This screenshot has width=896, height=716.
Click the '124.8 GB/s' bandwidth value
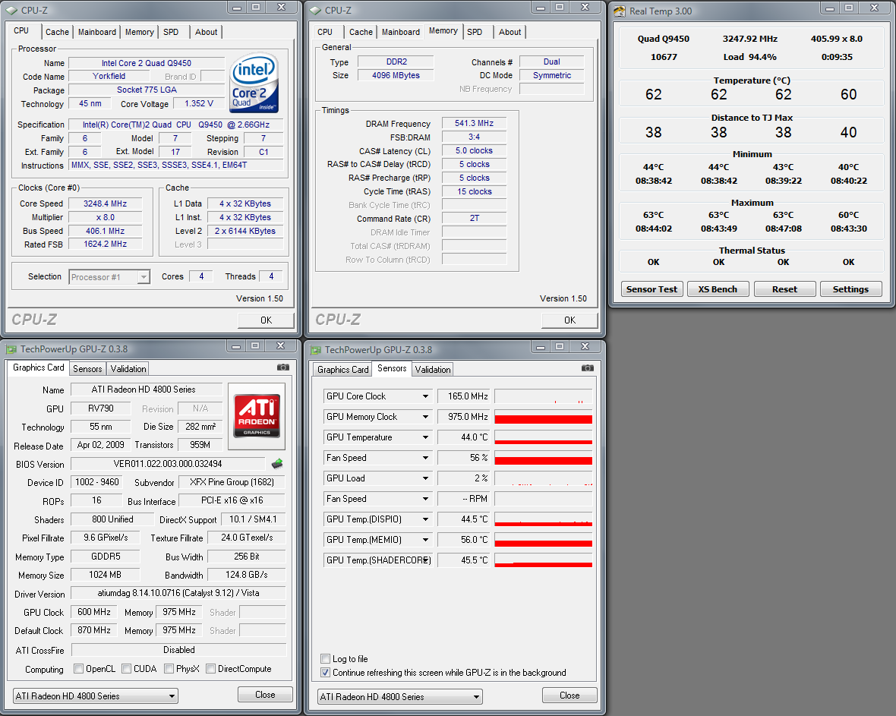pos(247,575)
